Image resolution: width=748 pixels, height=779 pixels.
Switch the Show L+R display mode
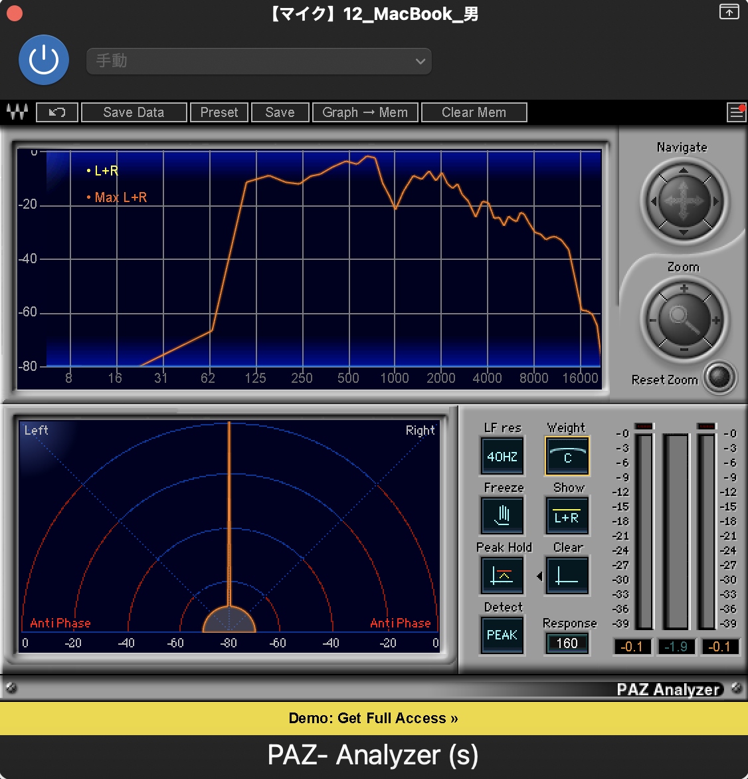tap(567, 516)
